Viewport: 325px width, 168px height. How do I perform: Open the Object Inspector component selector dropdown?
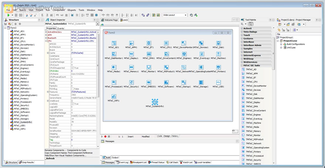(x=97, y=24)
